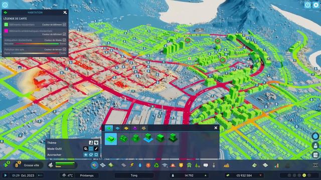Open the city statistics chart icon
The image size is (321, 180).
point(276,165)
